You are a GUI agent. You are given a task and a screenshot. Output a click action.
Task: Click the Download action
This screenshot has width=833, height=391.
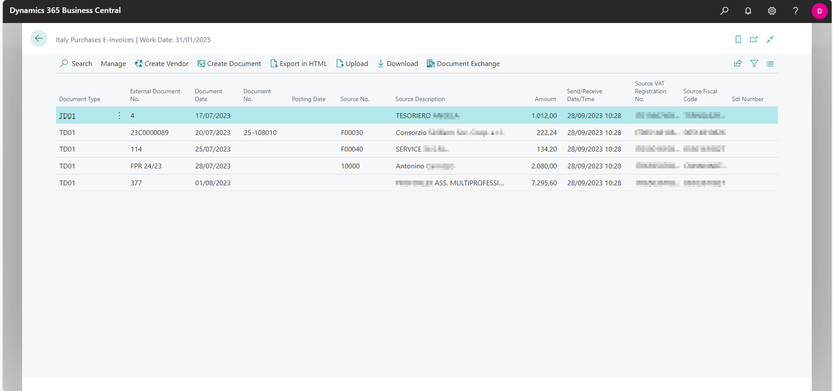pyautogui.click(x=397, y=63)
